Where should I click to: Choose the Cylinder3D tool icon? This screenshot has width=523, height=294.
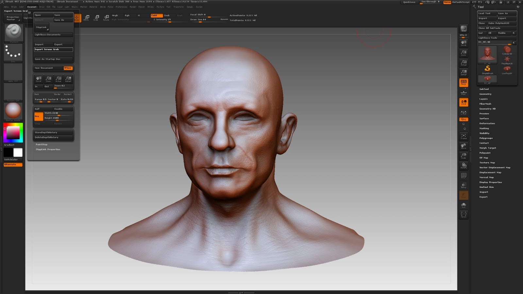coord(507,50)
